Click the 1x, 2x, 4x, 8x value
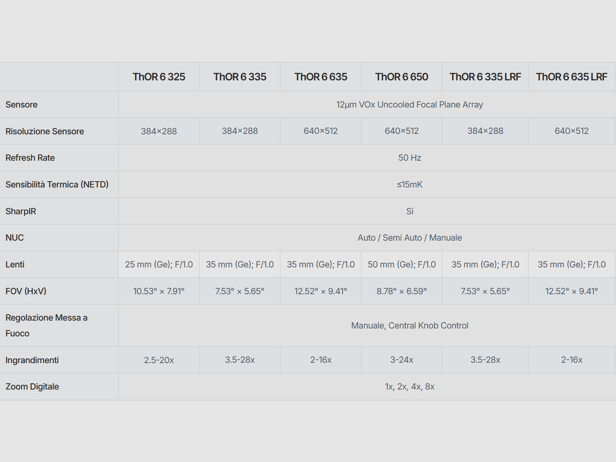Image resolution: width=616 pixels, height=462 pixels. click(410, 387)
